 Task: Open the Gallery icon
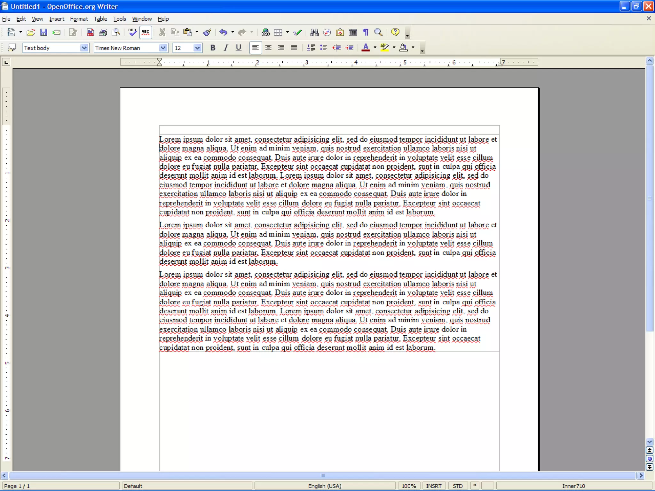pyautogui.click(x=340, y=32)
